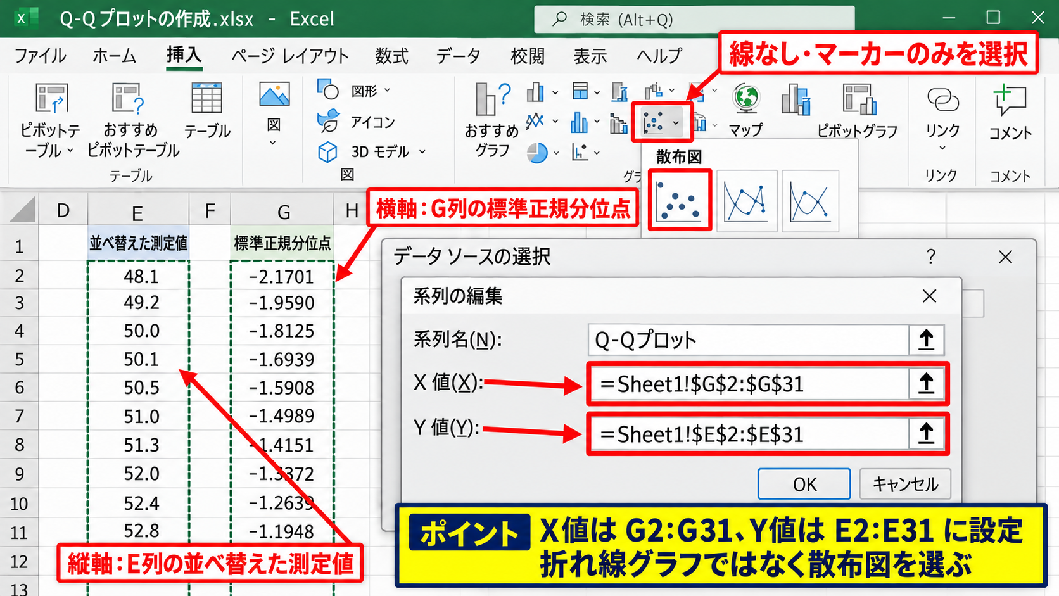Open the ファイル menu tab
The height and width of the screenshot is (596, 1059).
(40, 56)
